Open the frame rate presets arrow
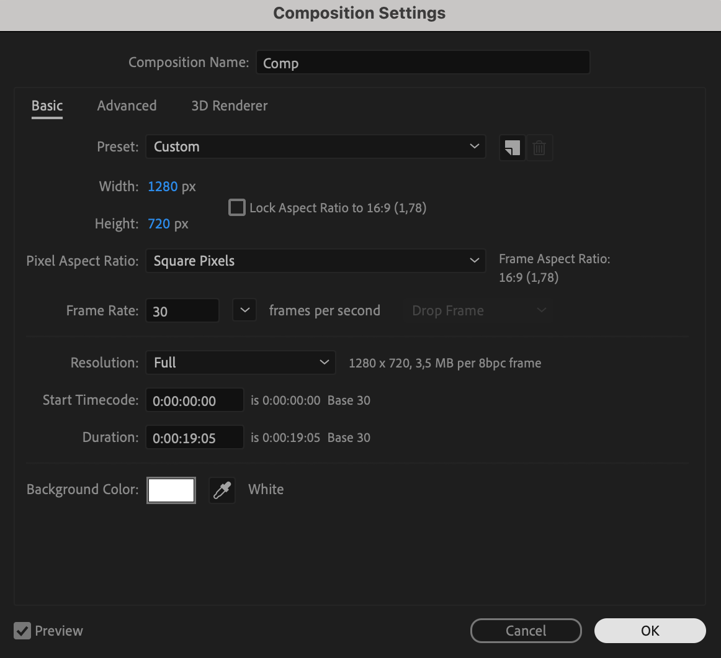This screenshot has width=721, height=658. click(244, 310)
